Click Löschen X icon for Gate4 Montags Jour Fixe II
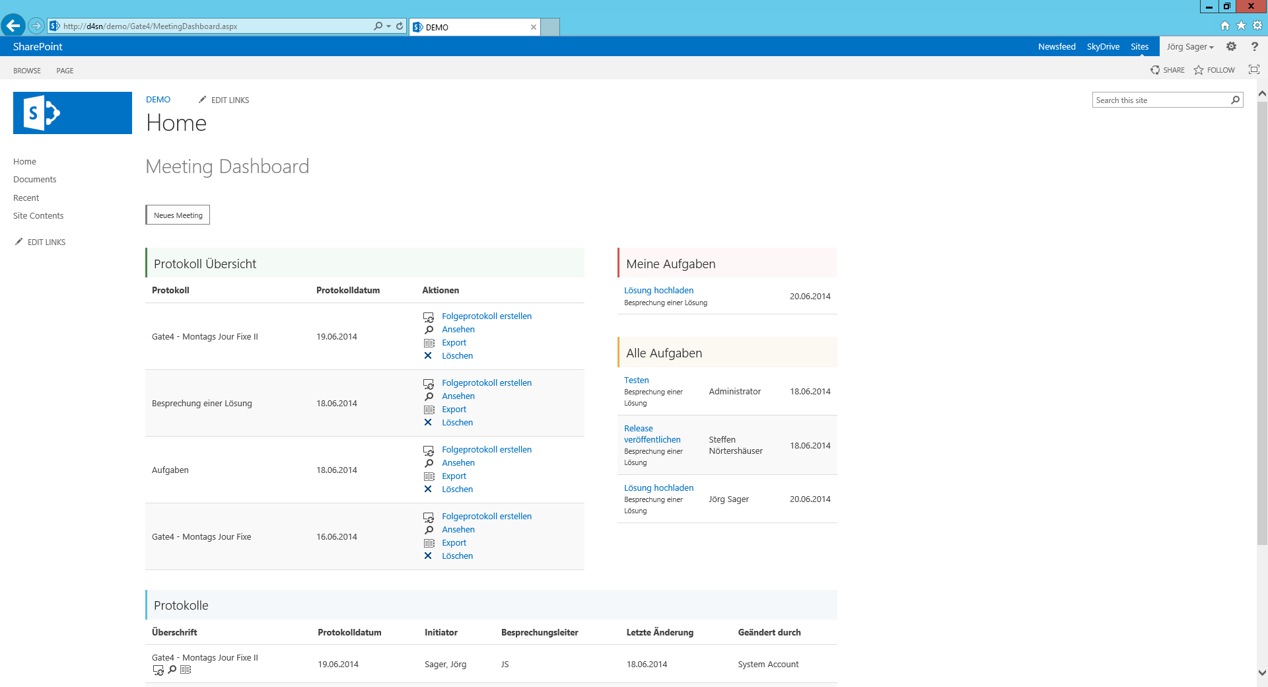Viewport: 1268px width, 687px height. (428, 355)
